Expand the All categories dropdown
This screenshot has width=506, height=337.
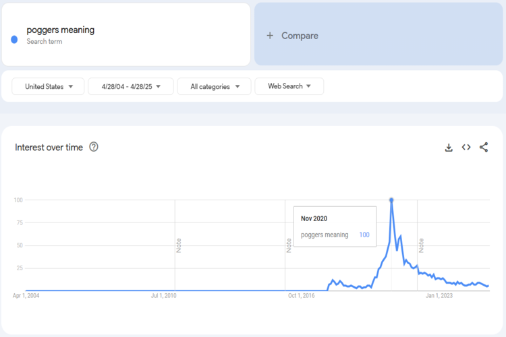(215, 86)
